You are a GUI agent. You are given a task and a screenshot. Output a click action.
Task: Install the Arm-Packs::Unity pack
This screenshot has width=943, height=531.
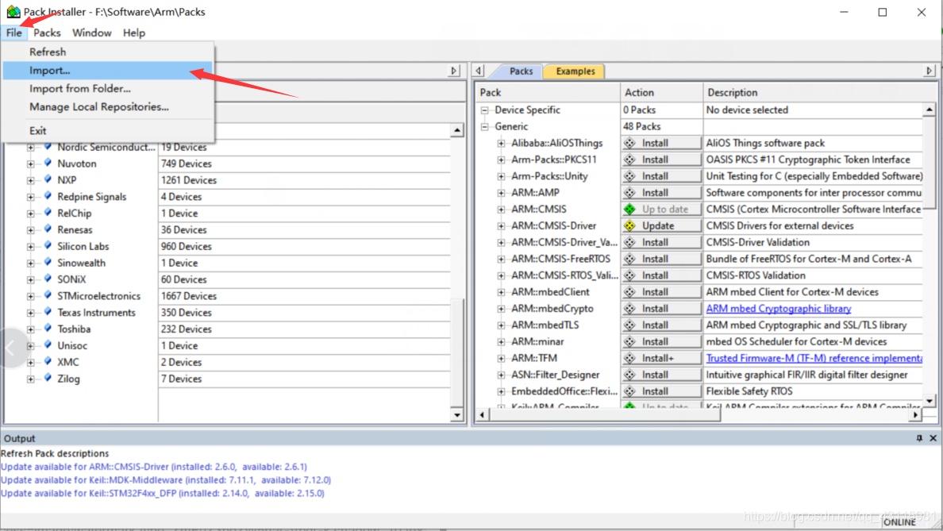point(661,176)
